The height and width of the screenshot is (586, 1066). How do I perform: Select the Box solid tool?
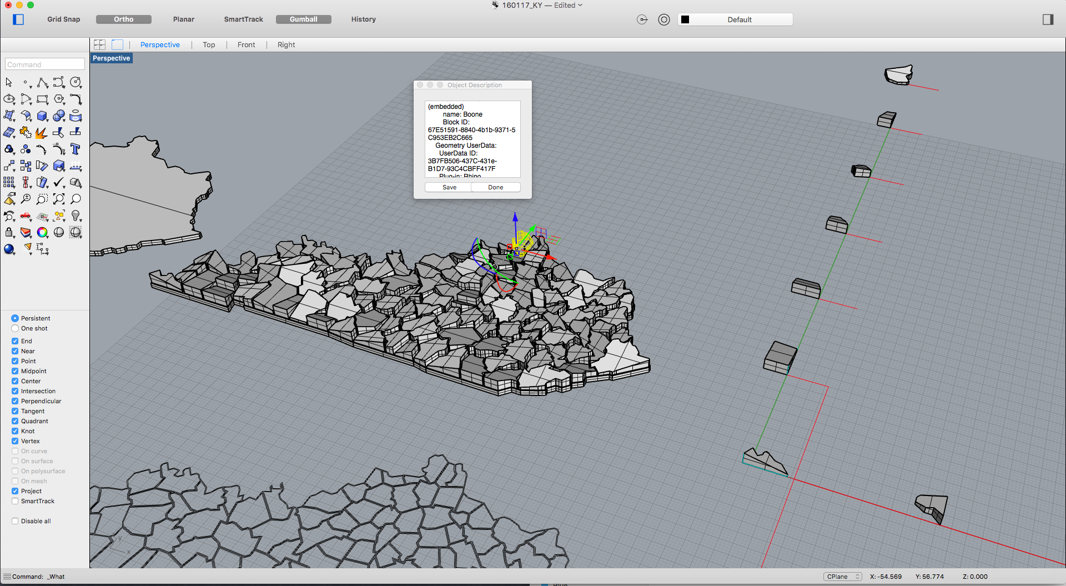point(42,116)
